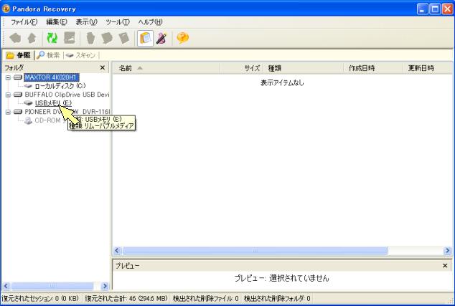
Task: Click the Local Disk (C:) drive icon
Action: [28, 86]
